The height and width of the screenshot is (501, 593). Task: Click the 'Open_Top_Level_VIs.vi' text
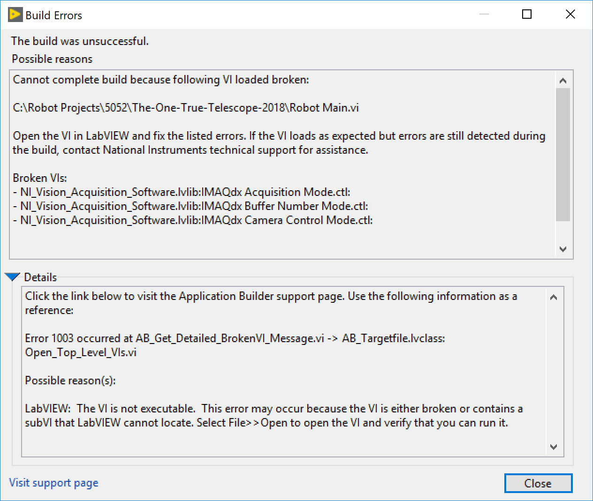81,352
